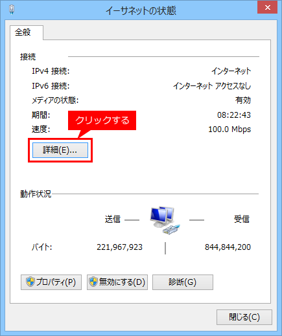Run network diagnostics with 診断(G) button
The height and width of the screenshot is (336, 282).
coord(183,282)
